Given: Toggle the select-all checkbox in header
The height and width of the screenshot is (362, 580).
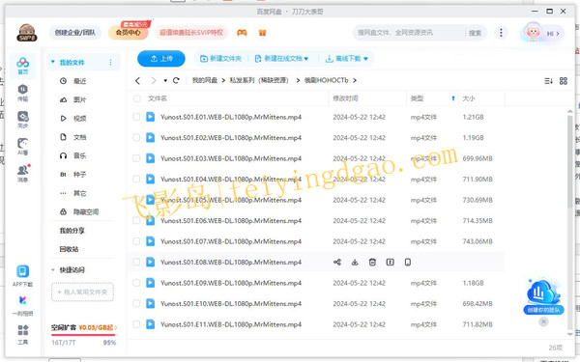Looking at the screenshot, I should 137,98.
